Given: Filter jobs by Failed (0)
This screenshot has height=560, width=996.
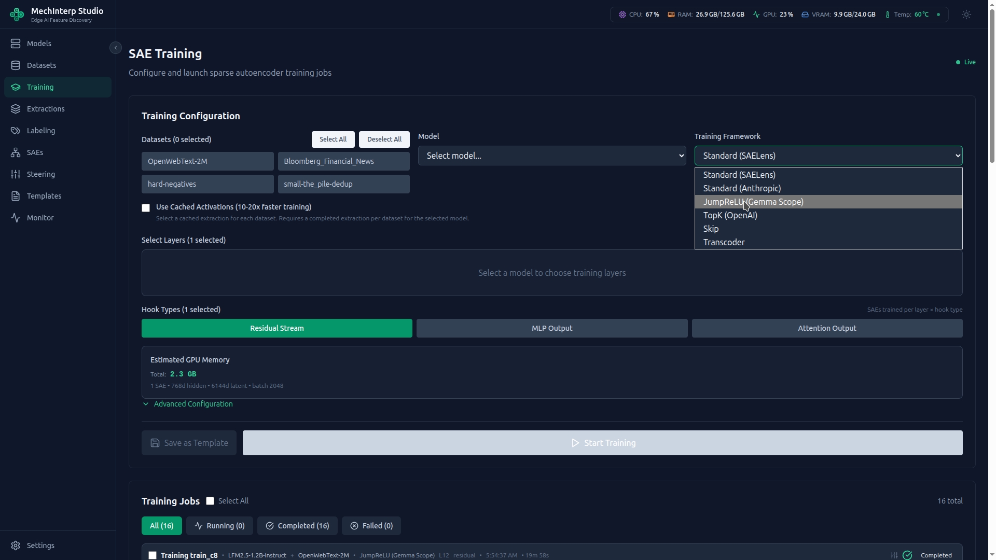Looking at the screenshot, I should pos(371,526).
